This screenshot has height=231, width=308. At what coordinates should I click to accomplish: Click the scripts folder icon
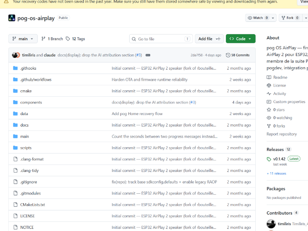tap(15, 148)
